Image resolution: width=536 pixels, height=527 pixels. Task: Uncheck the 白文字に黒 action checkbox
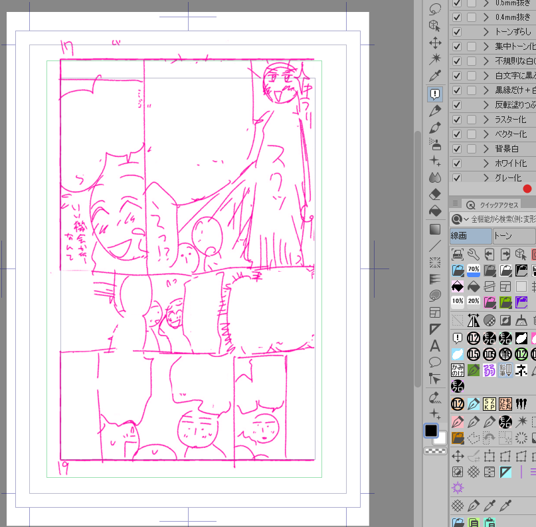457,76
